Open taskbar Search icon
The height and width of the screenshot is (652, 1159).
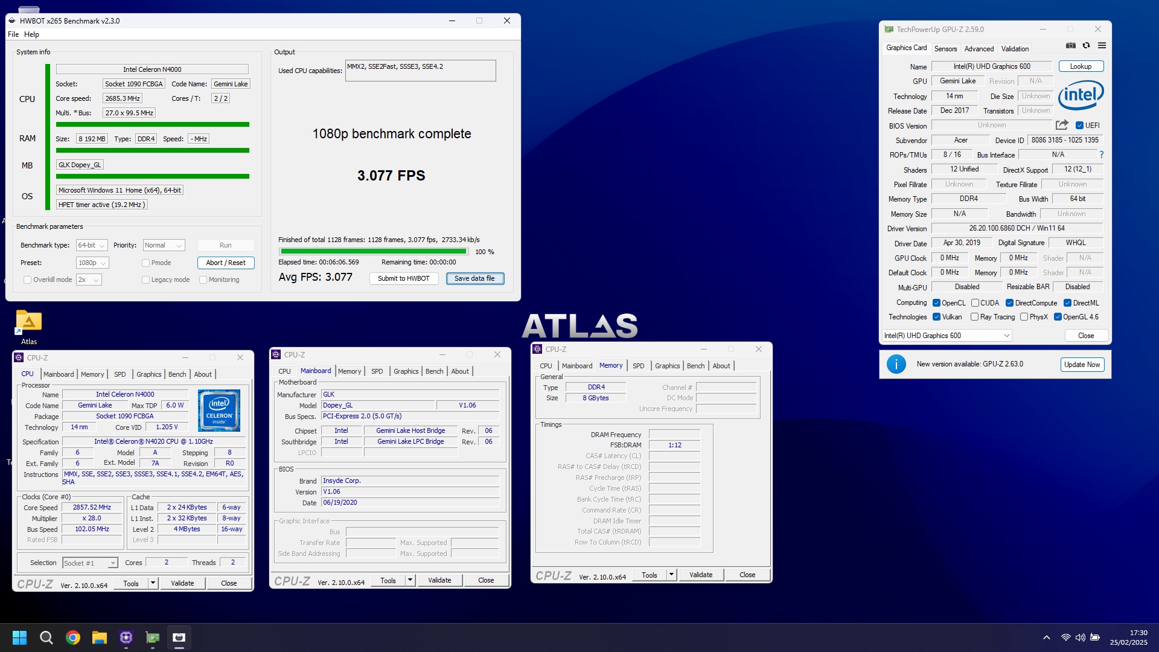click(x=46, y=638)
